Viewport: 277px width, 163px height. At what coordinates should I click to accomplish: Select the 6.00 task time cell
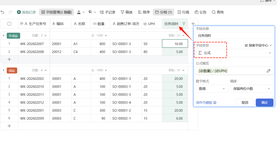(175, 118)
